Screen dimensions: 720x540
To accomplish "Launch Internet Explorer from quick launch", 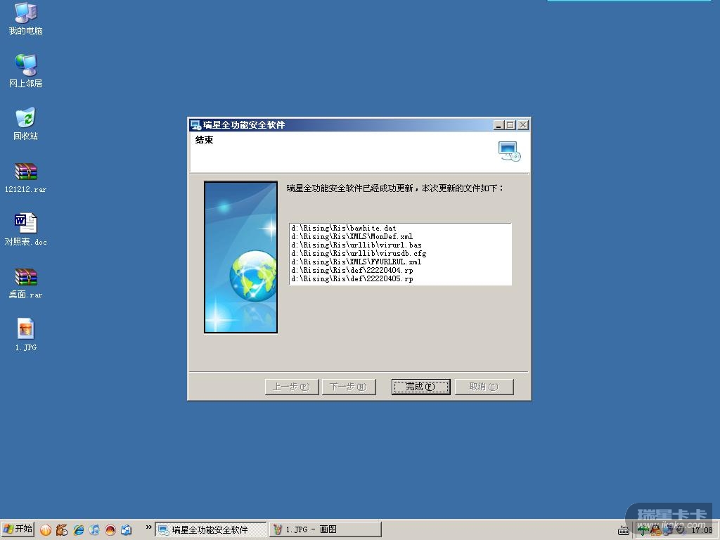I will 79,530.
